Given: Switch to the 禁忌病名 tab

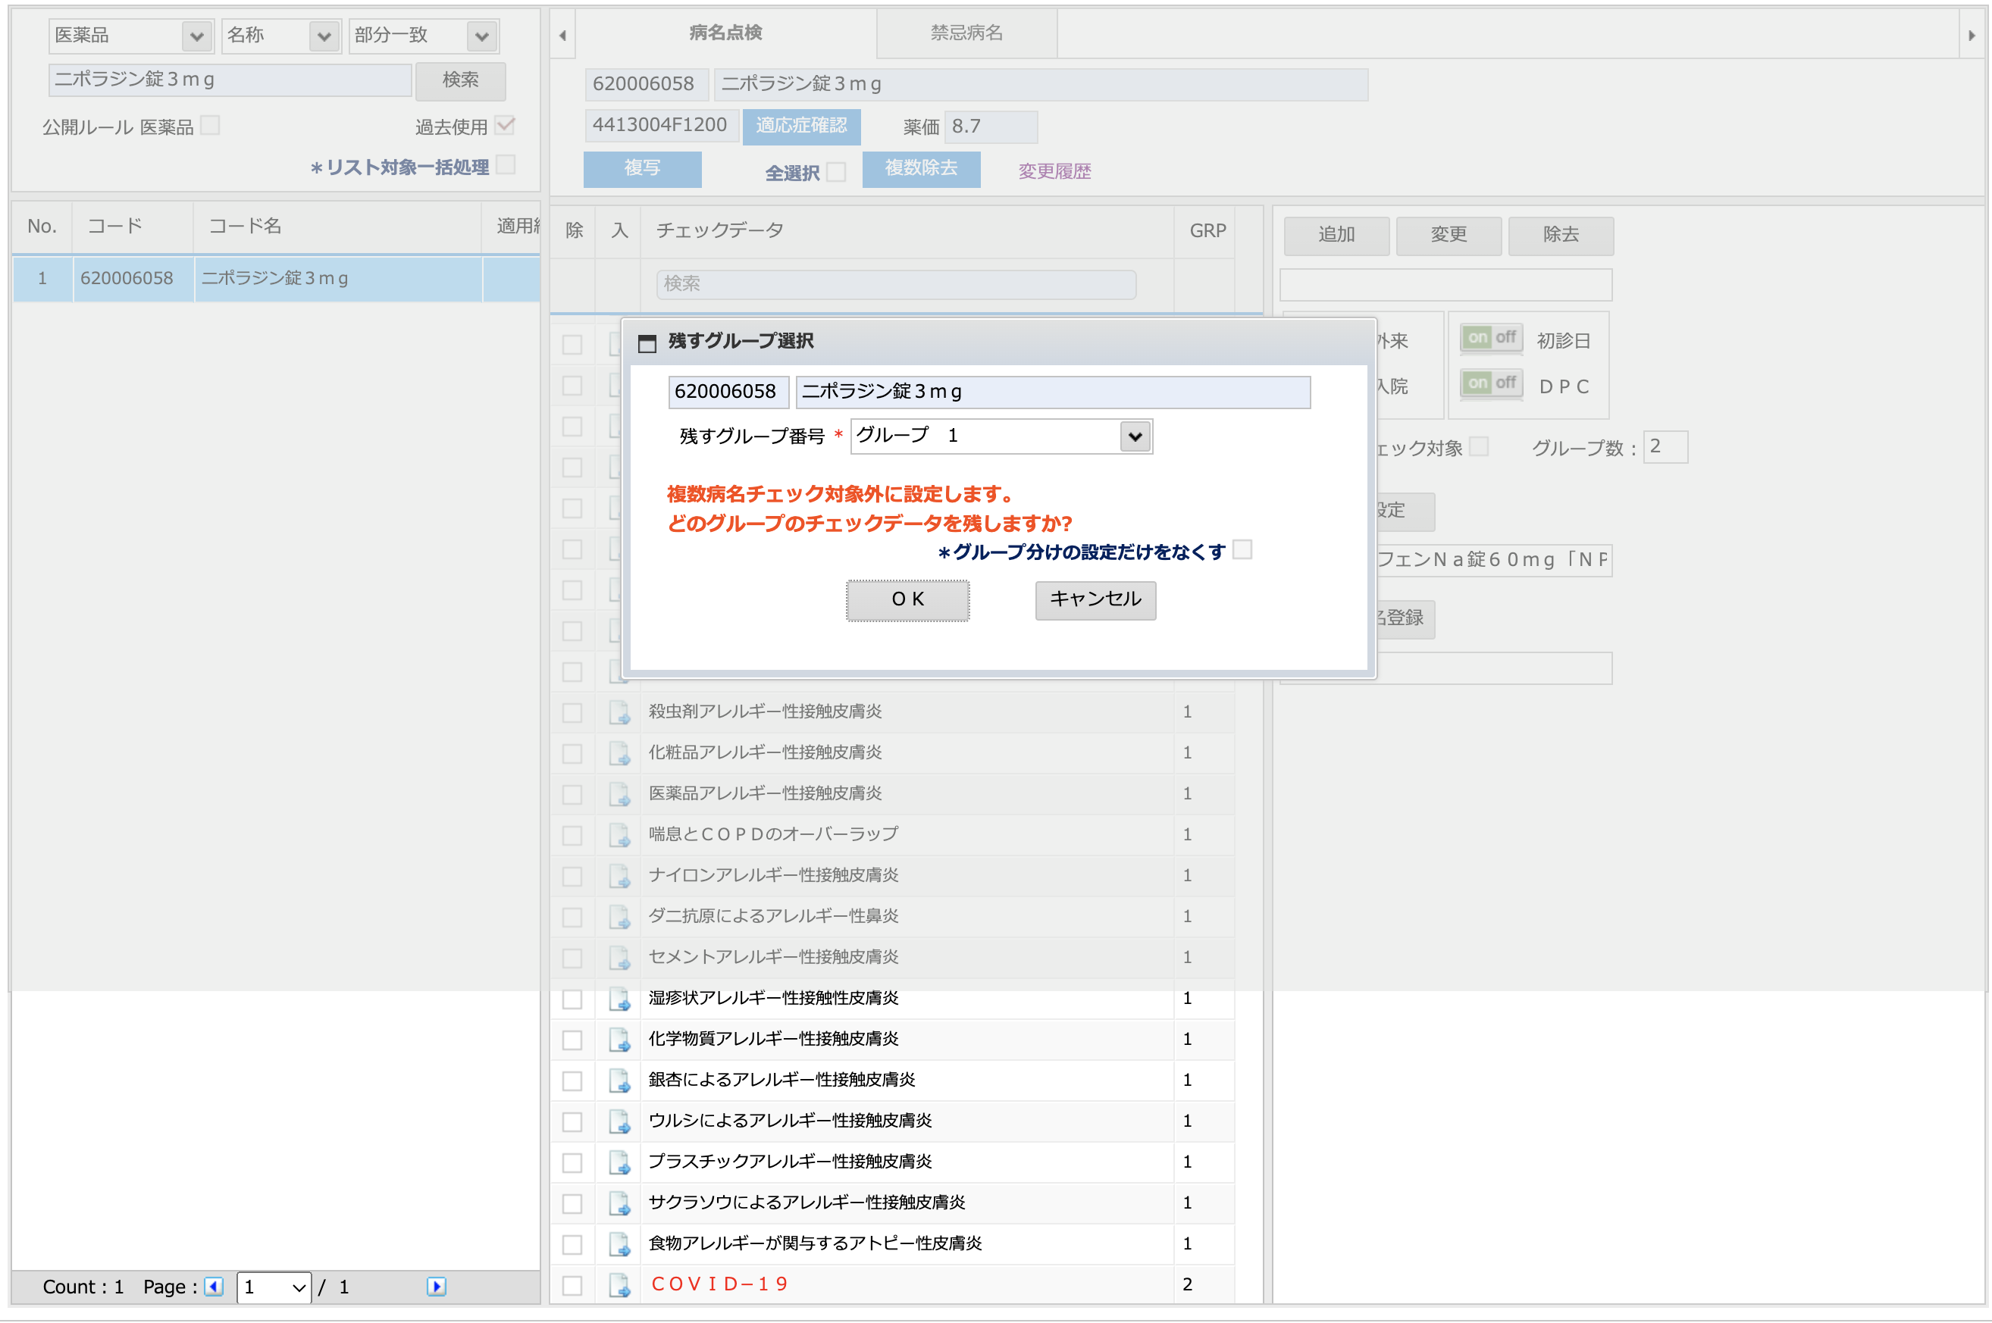Looking at the screenshot, I should pyautogui.click(x=966, y=33).
